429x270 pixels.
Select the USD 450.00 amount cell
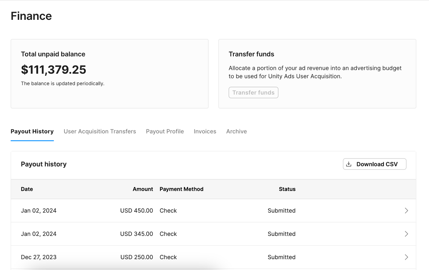(136, 211)
